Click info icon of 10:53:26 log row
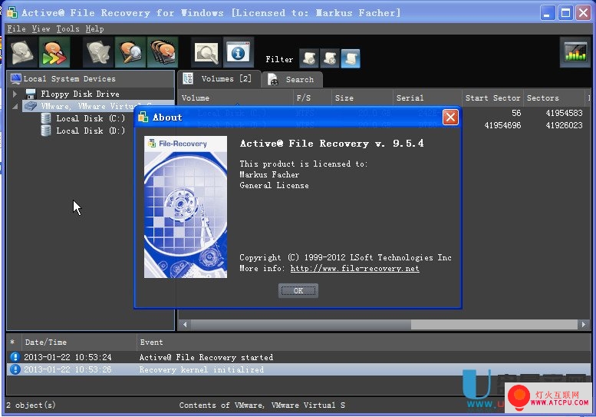The image size is (596, 417). (15, 369)
